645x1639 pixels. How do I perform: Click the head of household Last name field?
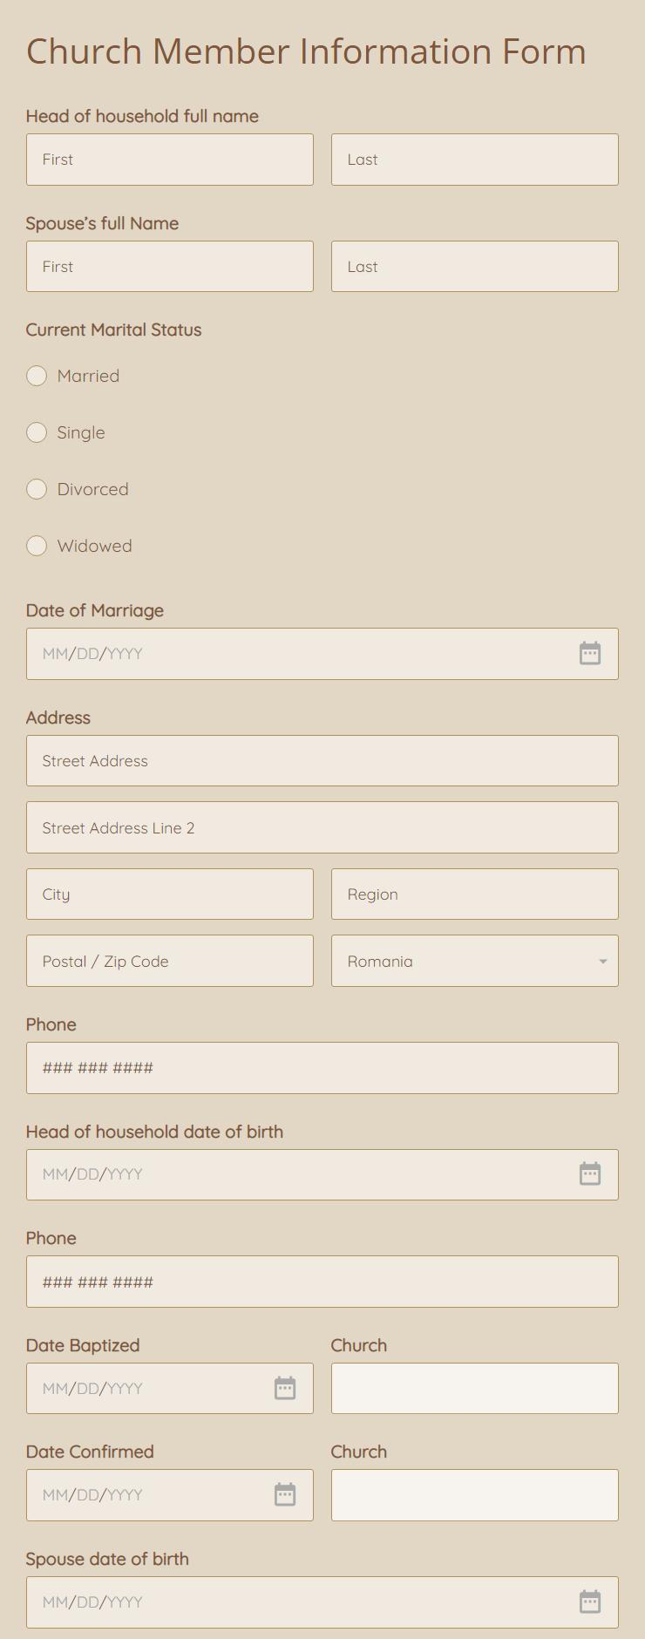(x=474, y=160)
